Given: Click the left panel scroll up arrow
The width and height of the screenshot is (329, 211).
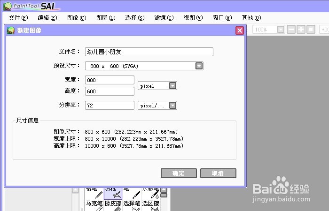Looking at the screenshot, I should 75,190.
